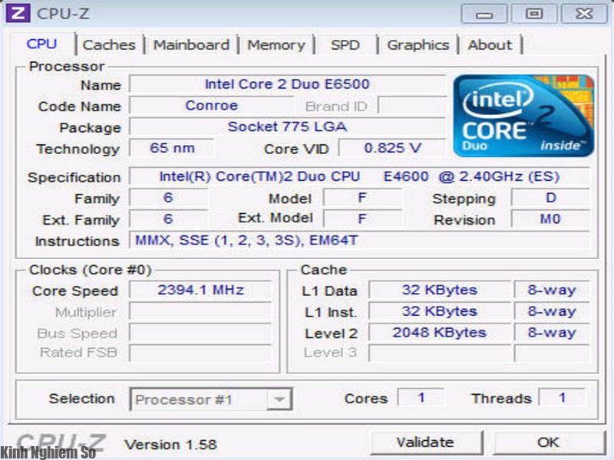Viewport: 614px width, 460px height.
Task: Click the Code Name value Conroe
Action: click(212, 106)
